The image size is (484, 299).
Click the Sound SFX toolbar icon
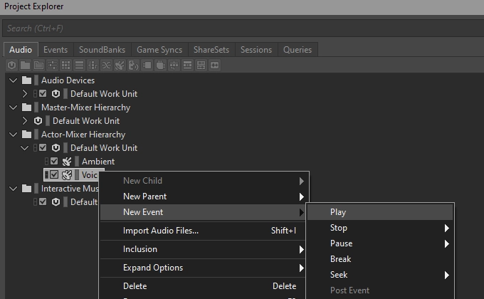click(x=120, y=65)
